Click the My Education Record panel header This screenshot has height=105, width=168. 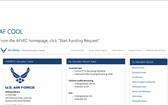click(x=149, y=62)
